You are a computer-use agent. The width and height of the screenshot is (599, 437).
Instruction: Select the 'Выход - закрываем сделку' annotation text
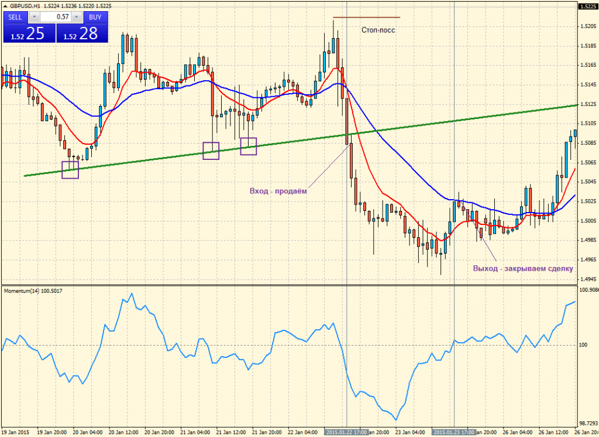point(523,268)
